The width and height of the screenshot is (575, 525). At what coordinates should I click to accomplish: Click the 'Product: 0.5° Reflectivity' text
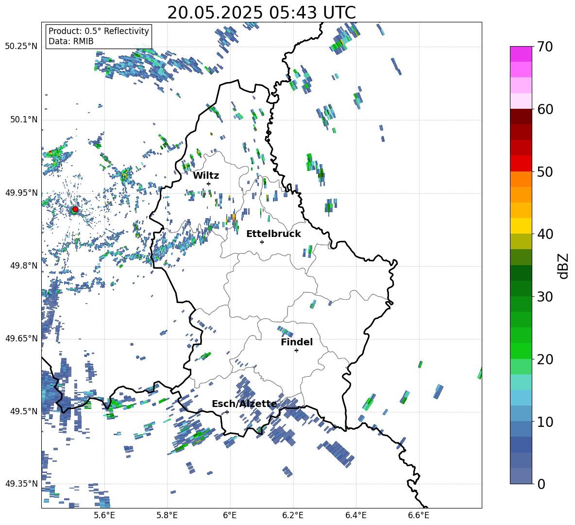99,31
